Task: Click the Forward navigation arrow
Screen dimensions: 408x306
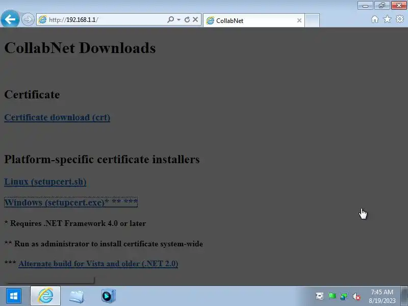Action: (28, 19)
